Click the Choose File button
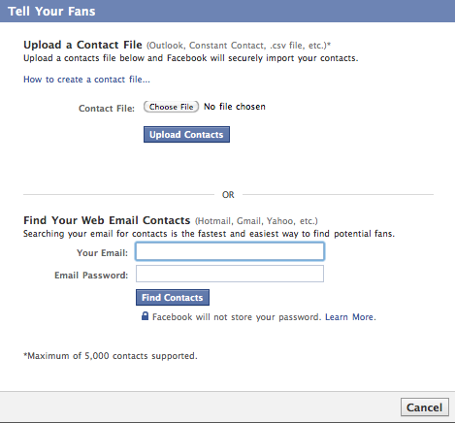This screenshot has width=455, height=423. pos(171,107)
